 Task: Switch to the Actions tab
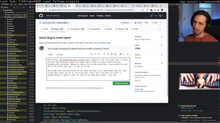108,29
